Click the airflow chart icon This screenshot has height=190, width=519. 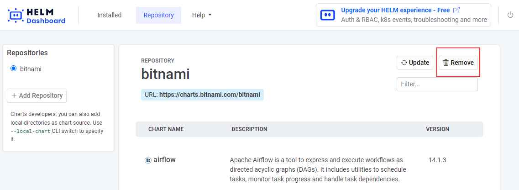(x=148, y=160)
